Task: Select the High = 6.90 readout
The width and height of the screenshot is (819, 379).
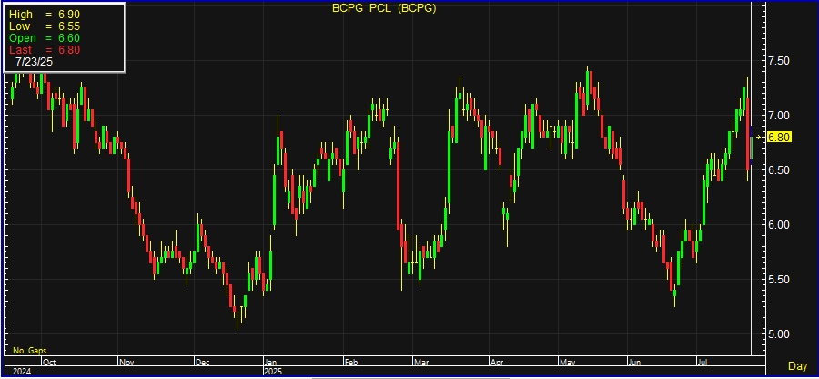Action: click(45, 14)
